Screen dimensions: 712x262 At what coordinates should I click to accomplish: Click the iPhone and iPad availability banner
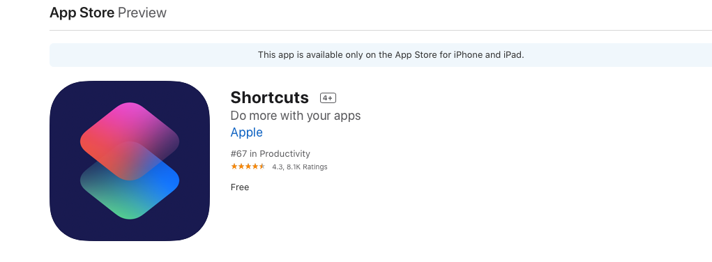(x=381, y=55)
